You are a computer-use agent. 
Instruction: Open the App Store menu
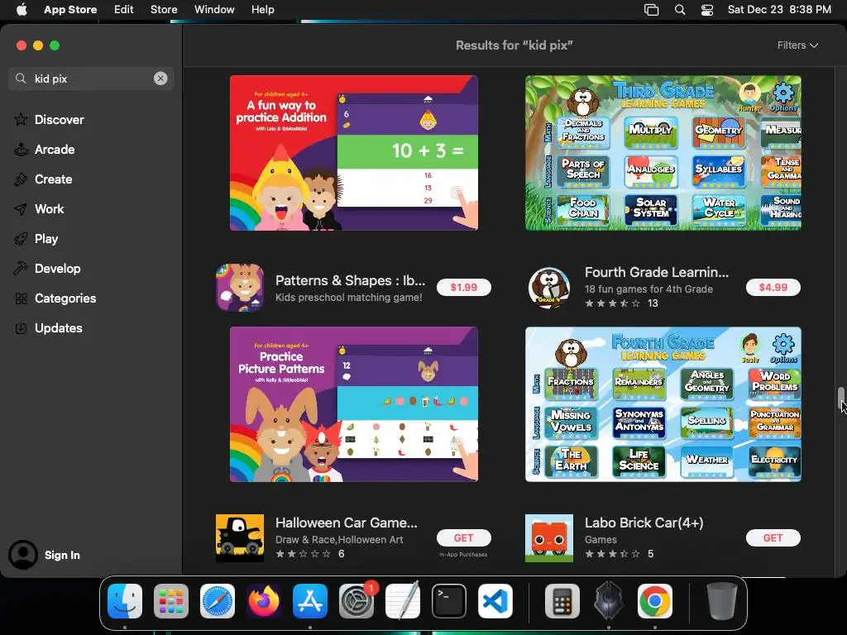[x=70, y=10]
